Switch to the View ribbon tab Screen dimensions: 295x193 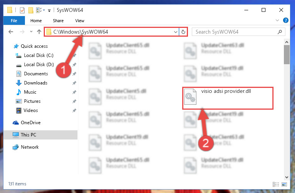tap(79, 21)
